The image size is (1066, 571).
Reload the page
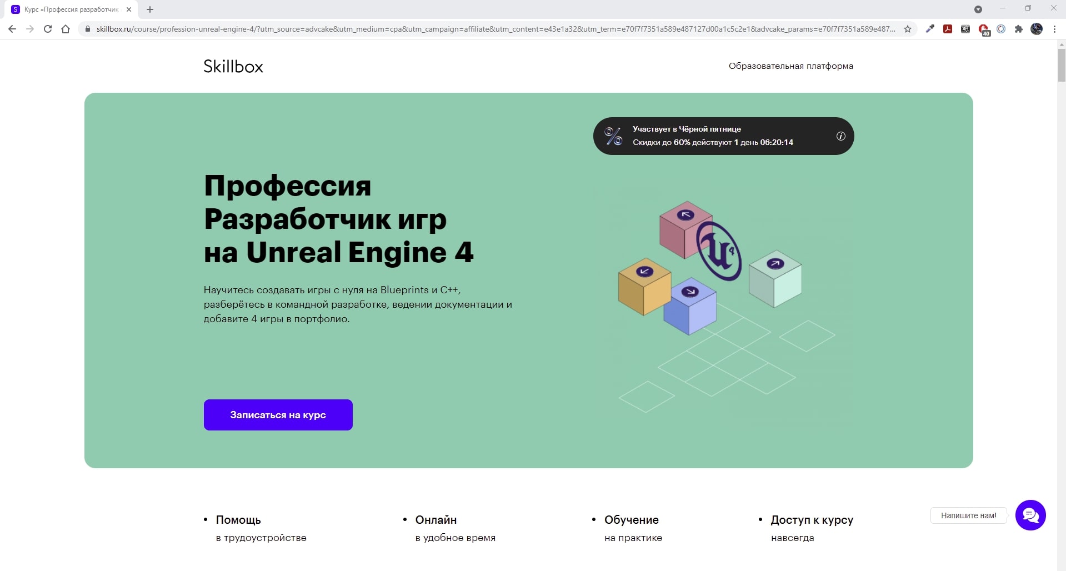(x=48, y=29)
